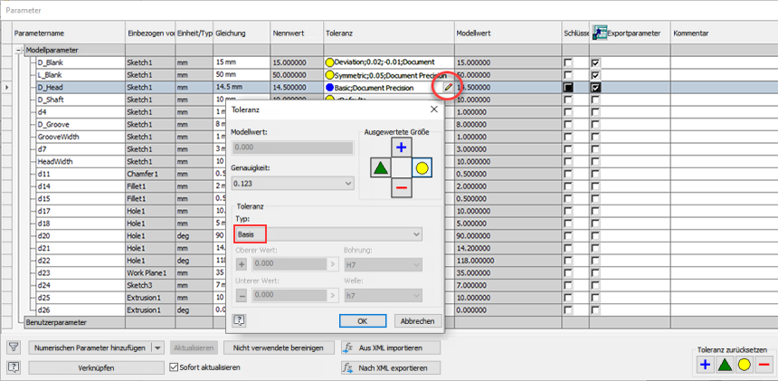Click the Oberer Wert input field

pyautogui.click(x=289, y=265)
